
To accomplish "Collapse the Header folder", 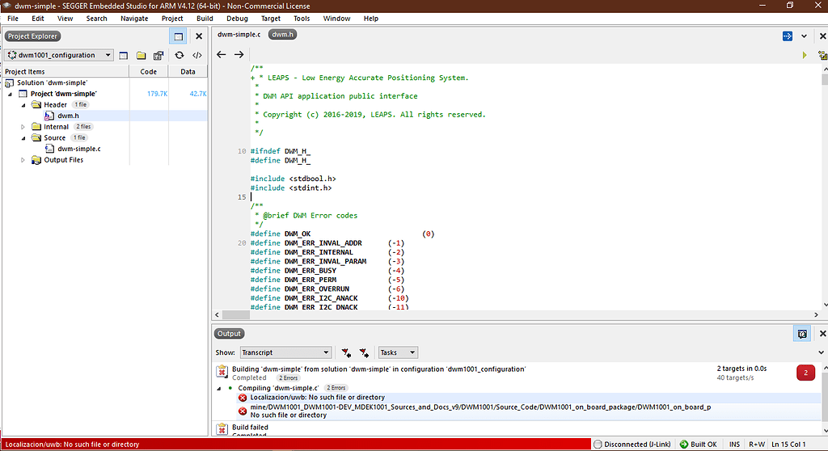I will [x=23, y=105].
